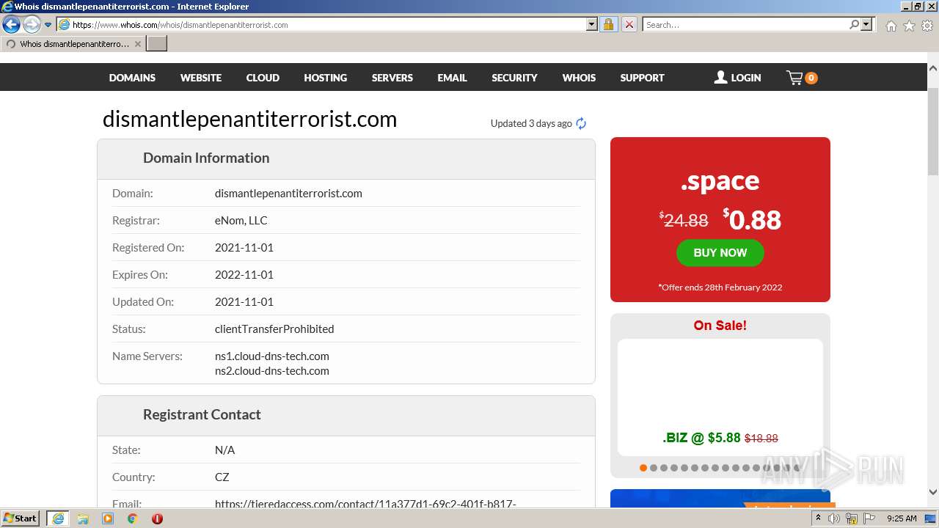Click the LOGIN link

pyautogui.click(x=737, y=78)
